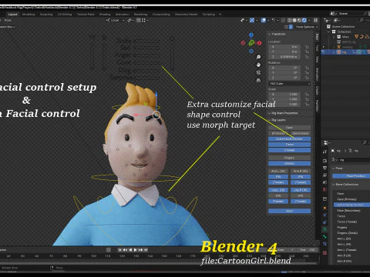Click the zoom magnifier icon in viewport
370x277 pixels.
258,57
